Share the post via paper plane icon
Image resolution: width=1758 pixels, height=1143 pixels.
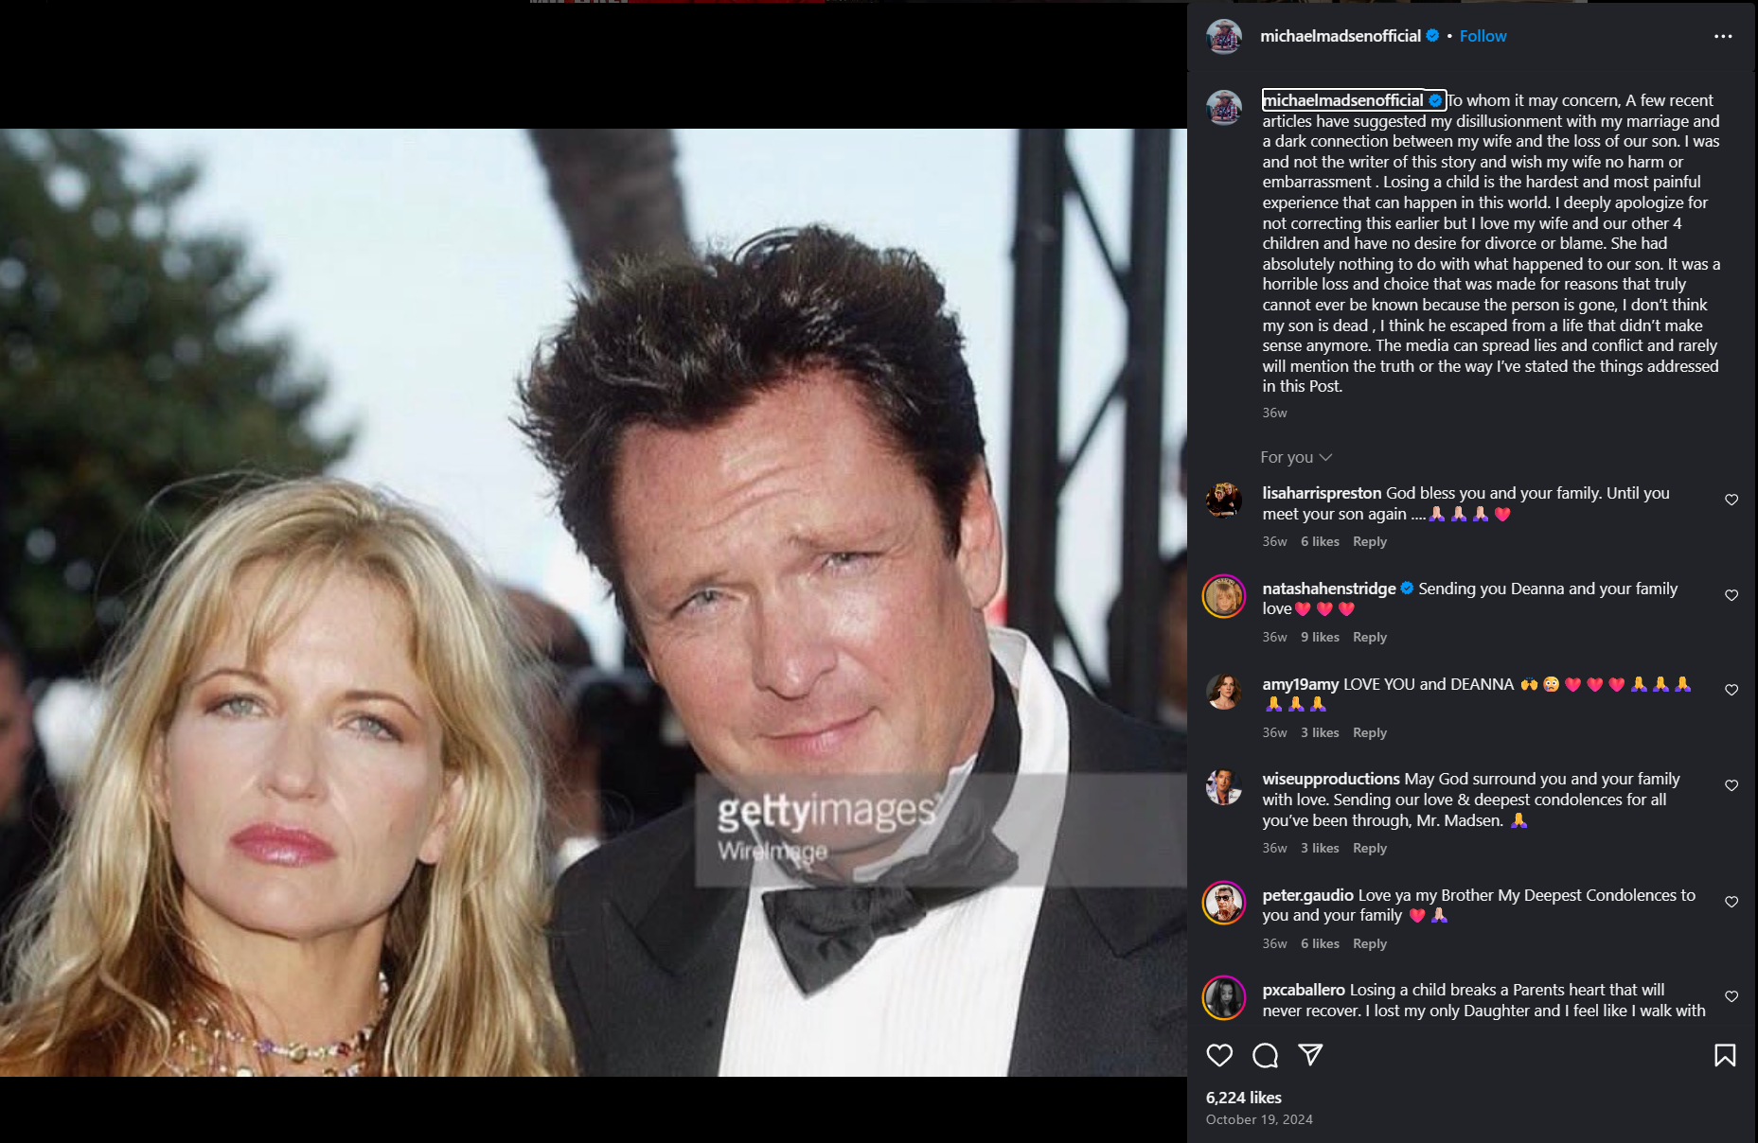click(x=1310, y=1055)
